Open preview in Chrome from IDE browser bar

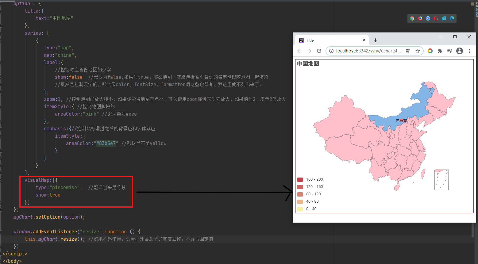click(412, 18)
